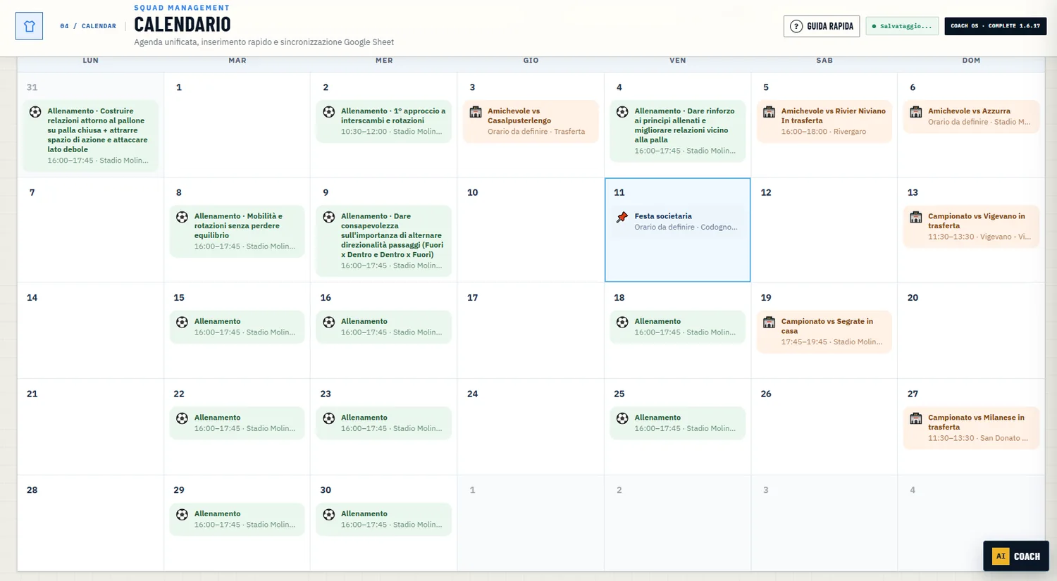Image resolution: width=1057 pixels, height=581 pixels.
Task: Click soccer ball icon on the day 15 training
Action: pos(183,322)
